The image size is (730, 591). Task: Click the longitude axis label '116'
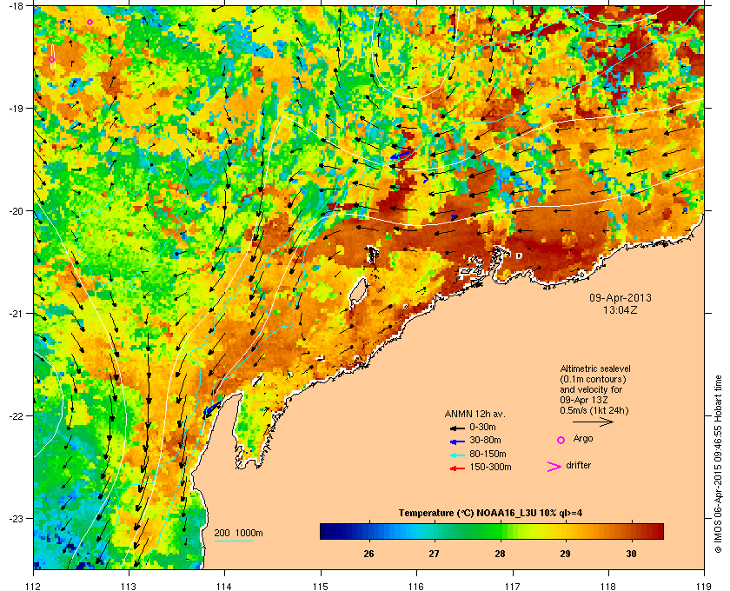(x=416, y=586)
